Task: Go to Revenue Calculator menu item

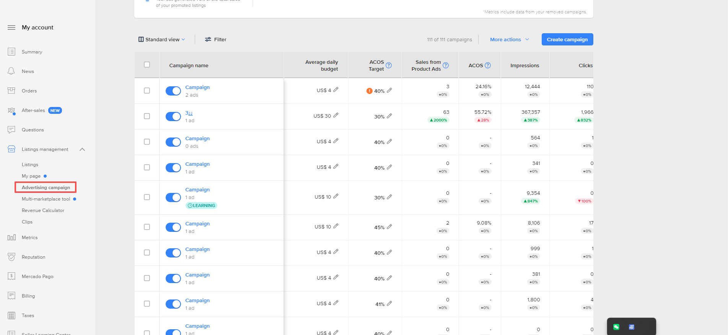Action: click(x=43, y=210)
